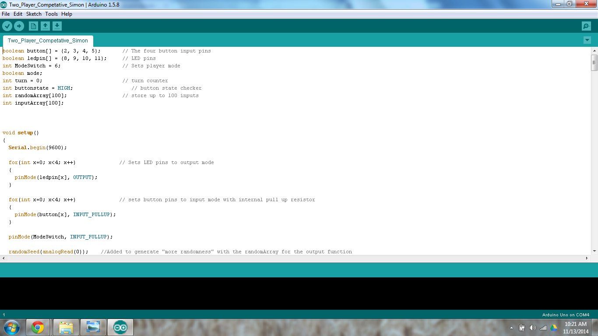598x336 pixels.
Task: Open the Tools menu
Action: pos(51,14)
